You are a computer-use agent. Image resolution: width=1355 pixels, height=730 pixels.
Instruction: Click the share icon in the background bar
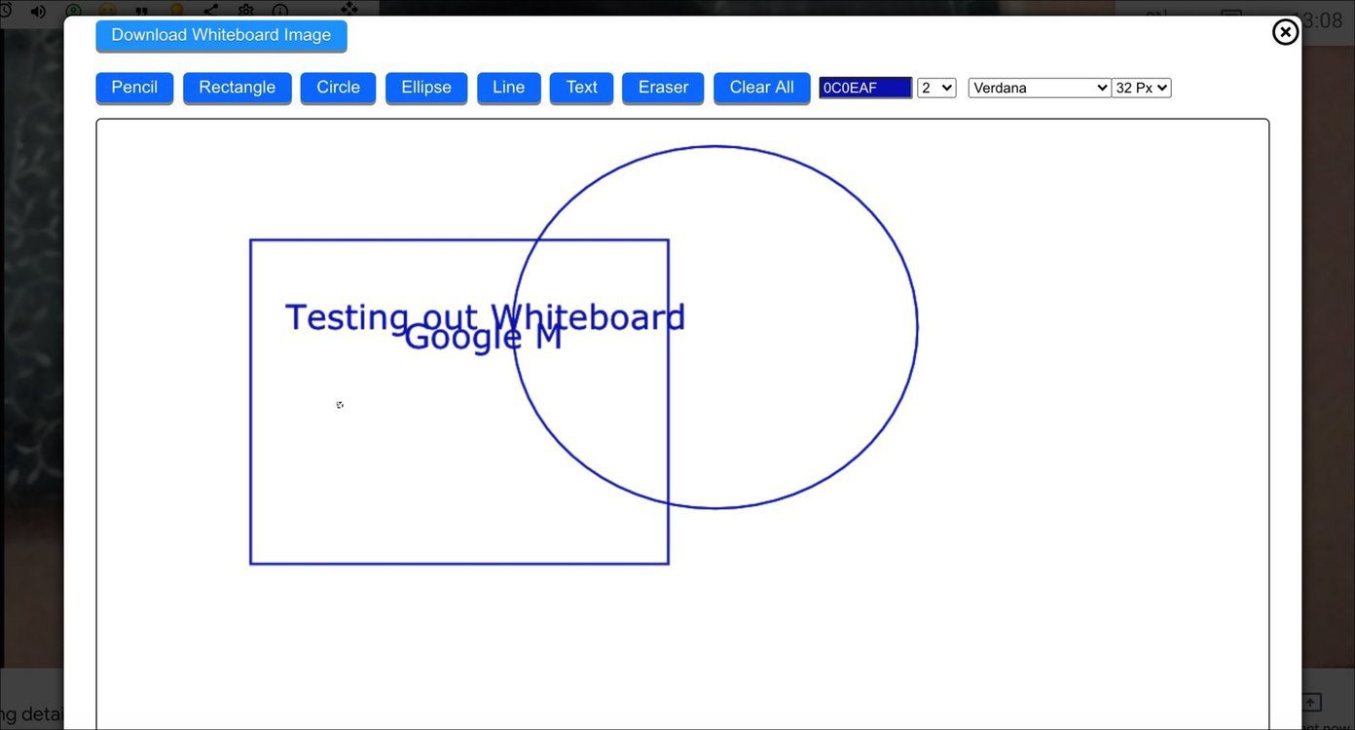pos(210,11)
